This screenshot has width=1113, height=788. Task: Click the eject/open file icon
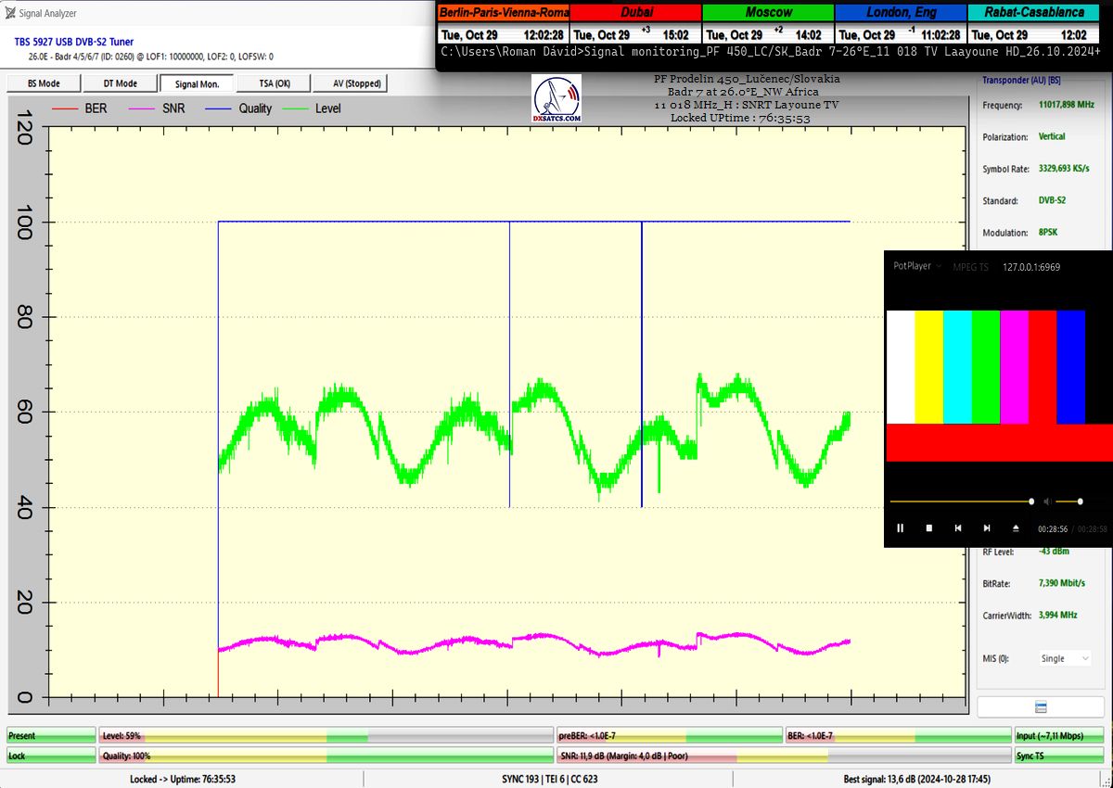1016,528
